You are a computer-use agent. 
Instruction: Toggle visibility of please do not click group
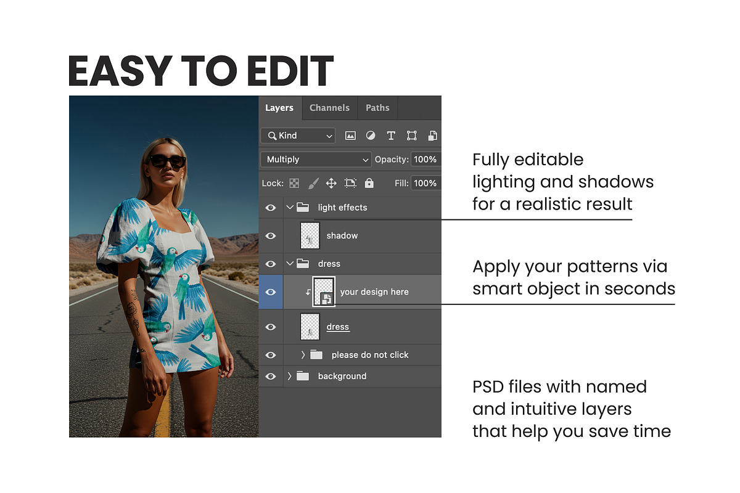point(270,355)
